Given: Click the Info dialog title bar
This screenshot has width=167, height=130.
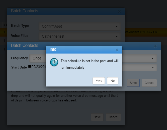Looking at the screenshot, I should click(x=77, y=49).
